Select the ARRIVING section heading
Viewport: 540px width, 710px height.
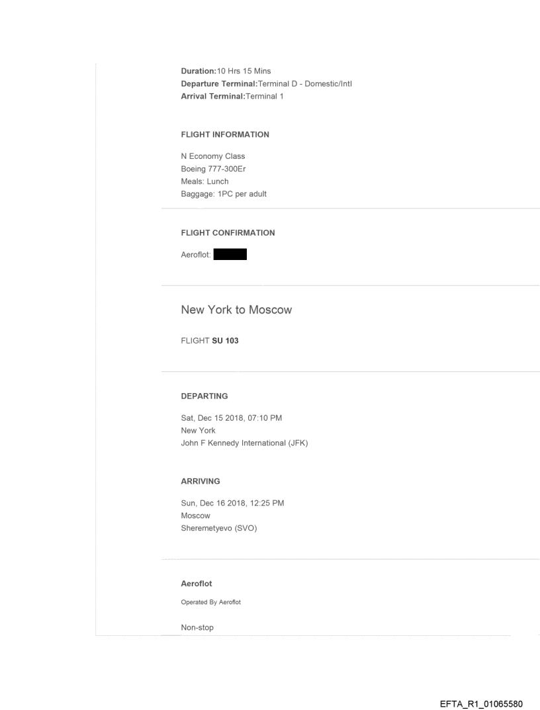[x=201, y=482]
